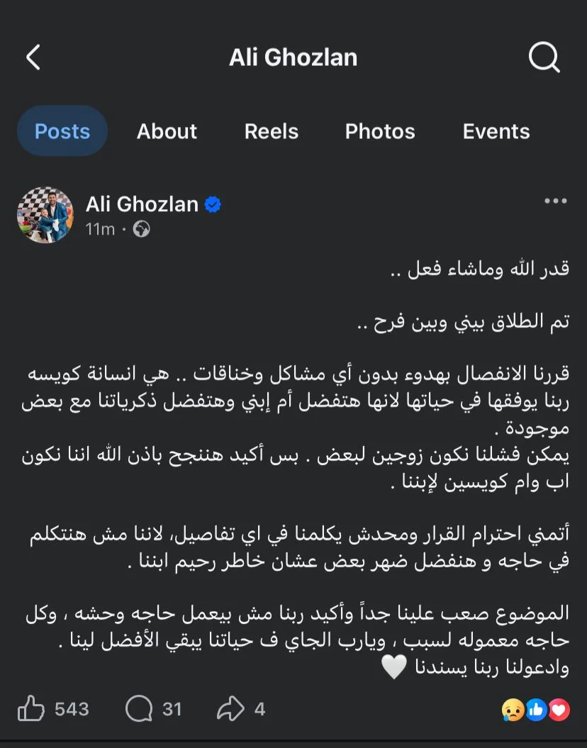Open Ali Ghozlan's profile picture thumbnail
This screenshot has width=587, height=748.
(x=45, y=215)
